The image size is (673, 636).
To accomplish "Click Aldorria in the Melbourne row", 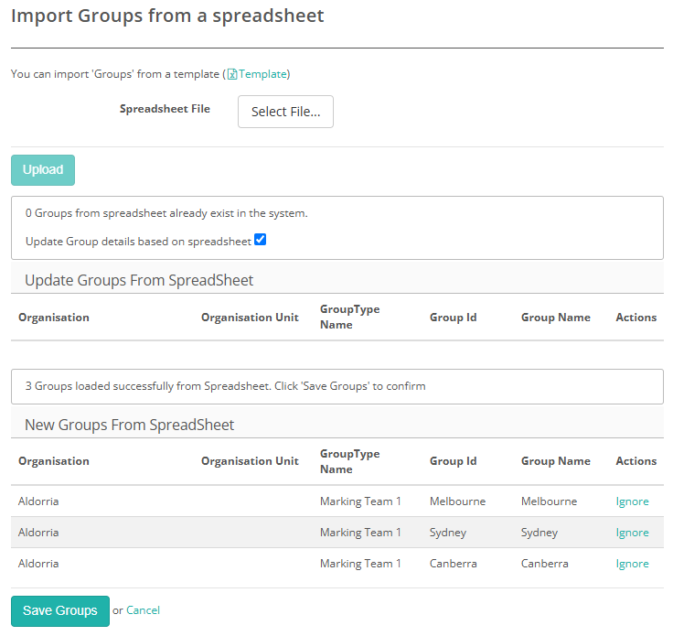I will [38, 501].
